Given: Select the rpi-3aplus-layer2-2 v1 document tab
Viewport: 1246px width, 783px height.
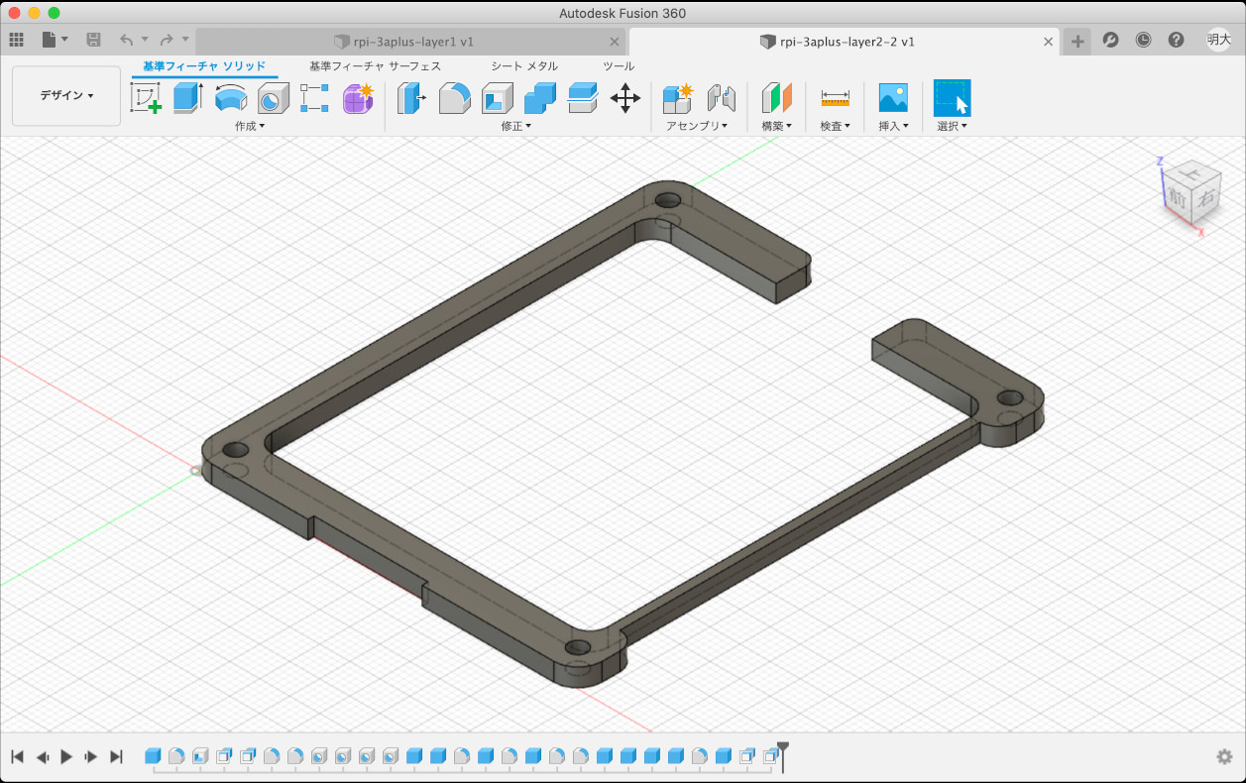Looking at the screenshot, I should [845, 42].
